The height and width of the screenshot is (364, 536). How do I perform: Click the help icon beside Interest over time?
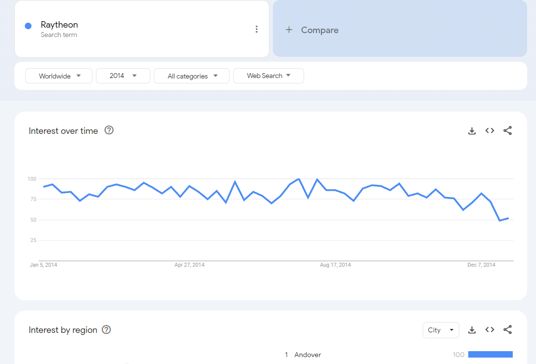(109, 130)
